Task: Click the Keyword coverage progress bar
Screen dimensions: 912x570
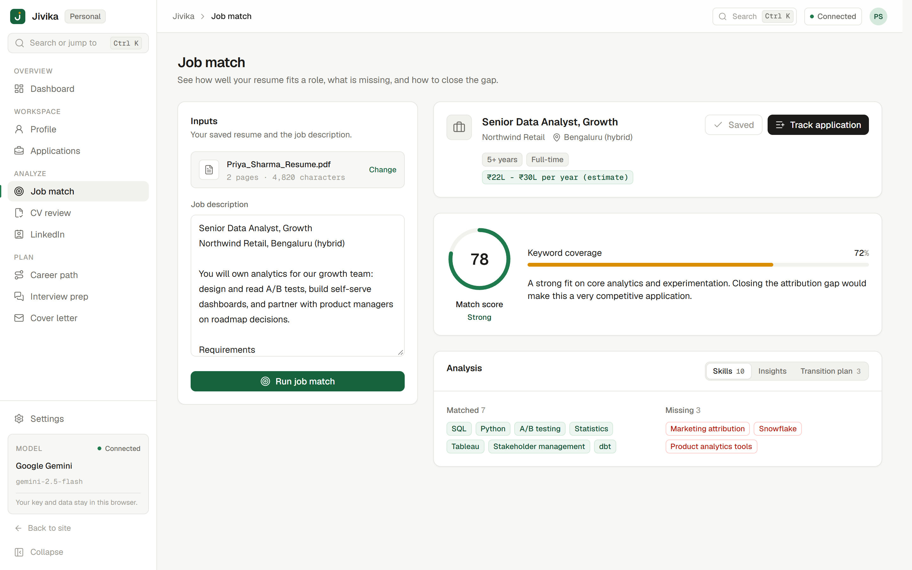Action: (x=698, y=265)
